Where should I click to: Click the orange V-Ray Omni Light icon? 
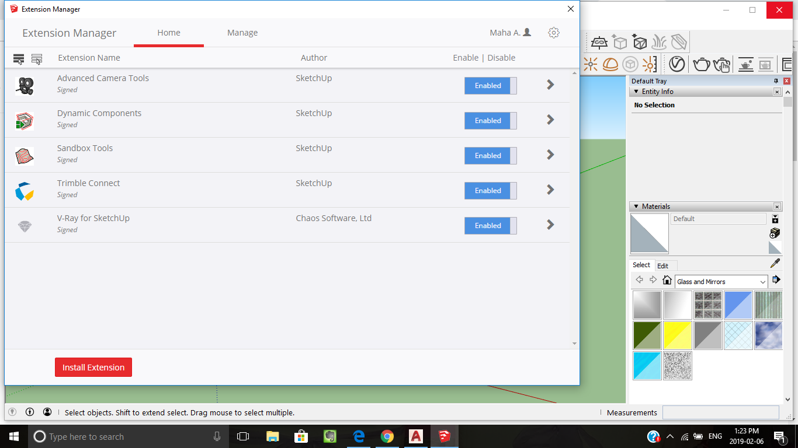(x=591, y=64)
